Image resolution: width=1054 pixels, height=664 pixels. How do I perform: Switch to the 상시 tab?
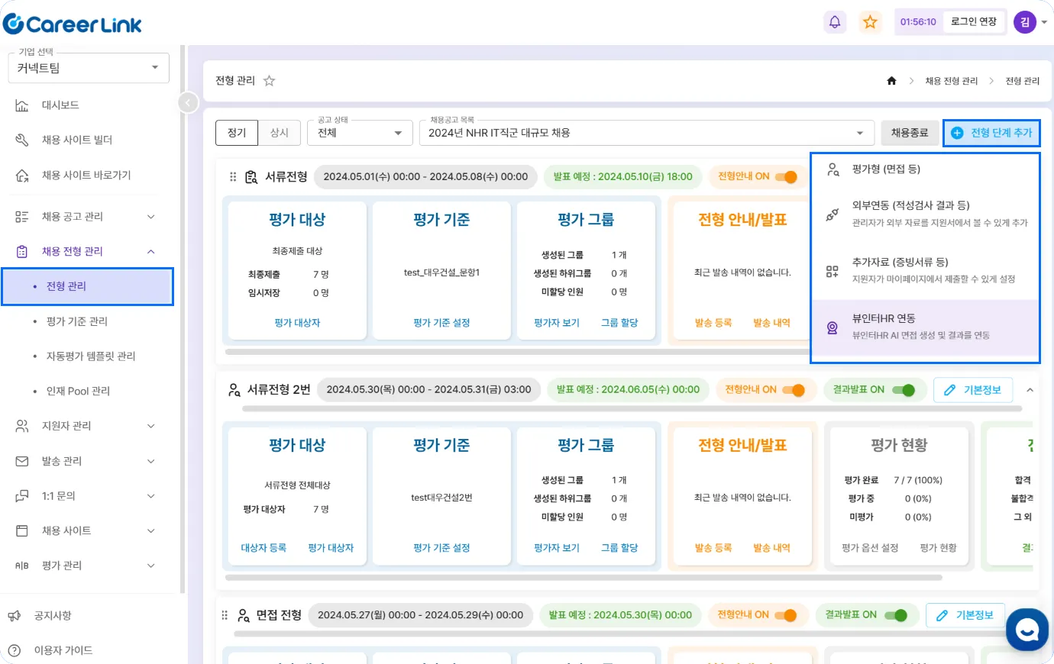280,133
